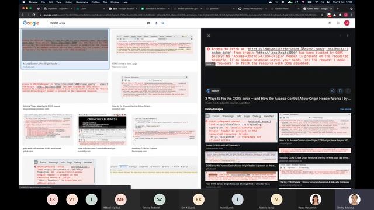Select participant LK avatar

click(x=53, y=199)
